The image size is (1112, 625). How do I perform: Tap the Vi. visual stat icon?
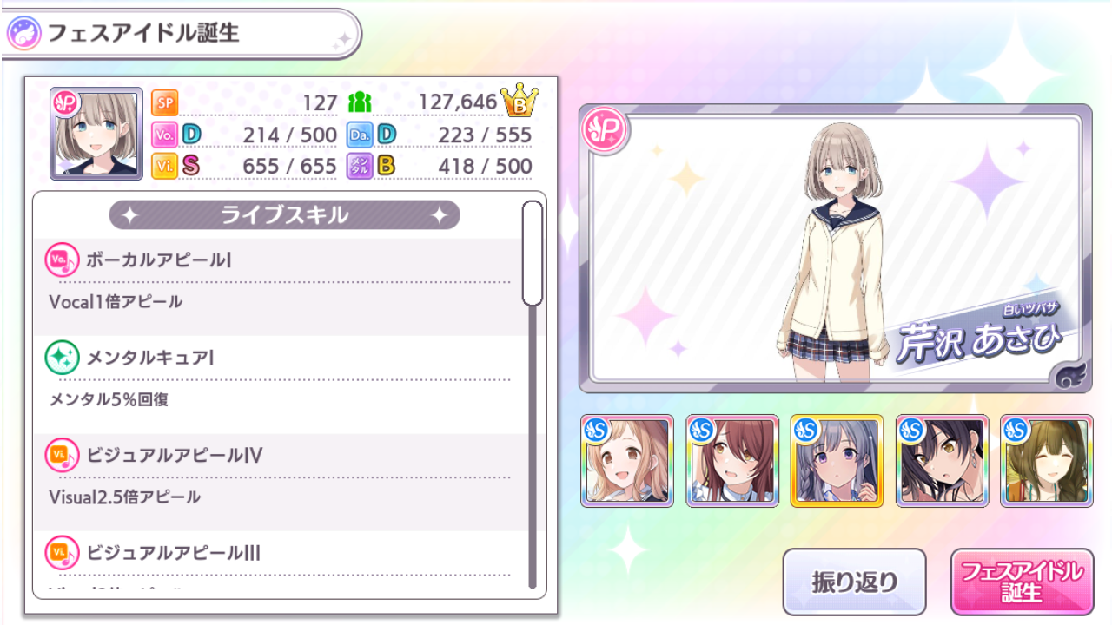pyautogui.click(x=165, y=166)
